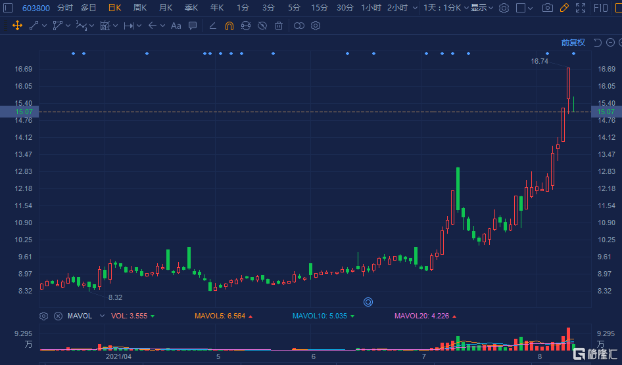622x365 pixels.
Task: Switch to the 周K weekly tab
Action: click(140, 8)
